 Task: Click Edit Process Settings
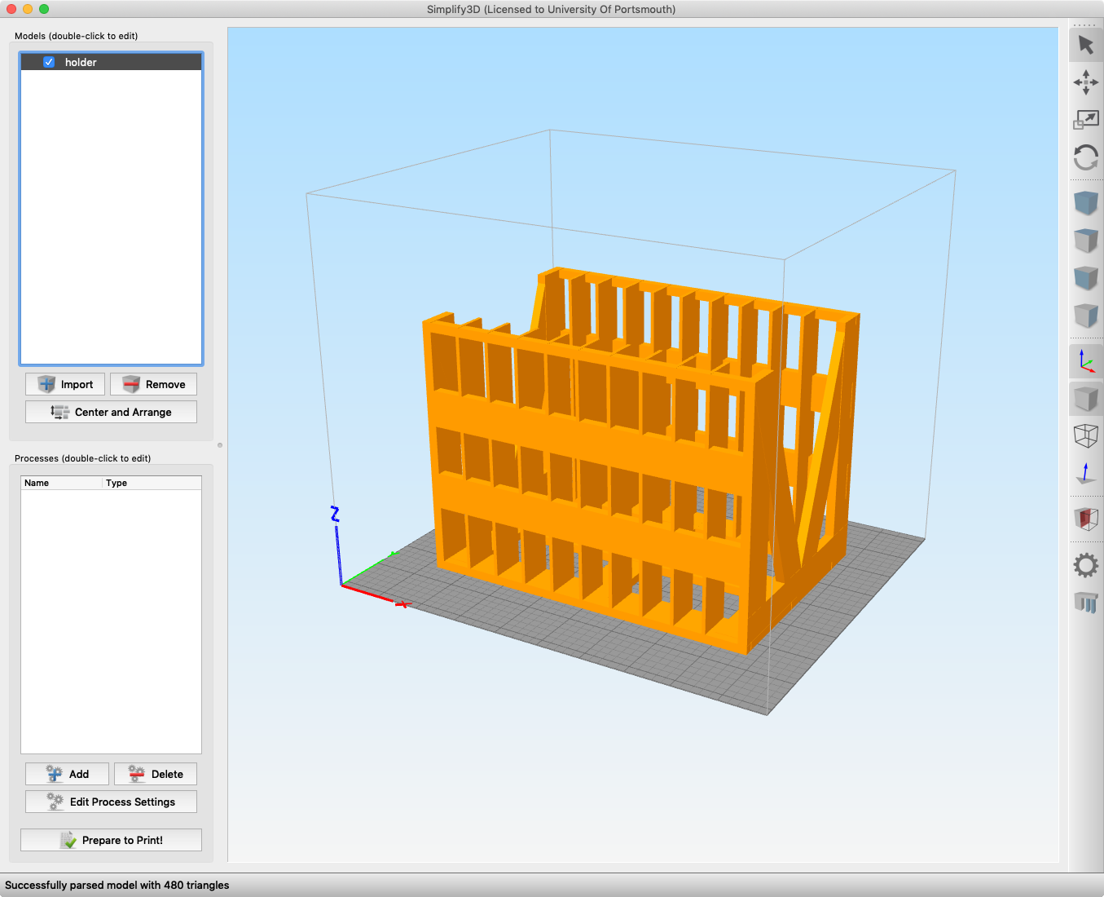click(x=111, y=802)
